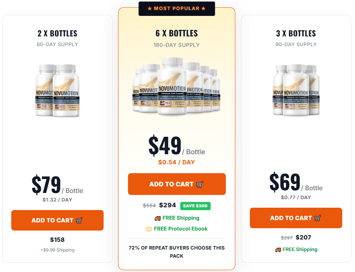Screen dimensions: 355x272
Task: Click Add to Cart for 6 bottles
Action: [177, 184]
